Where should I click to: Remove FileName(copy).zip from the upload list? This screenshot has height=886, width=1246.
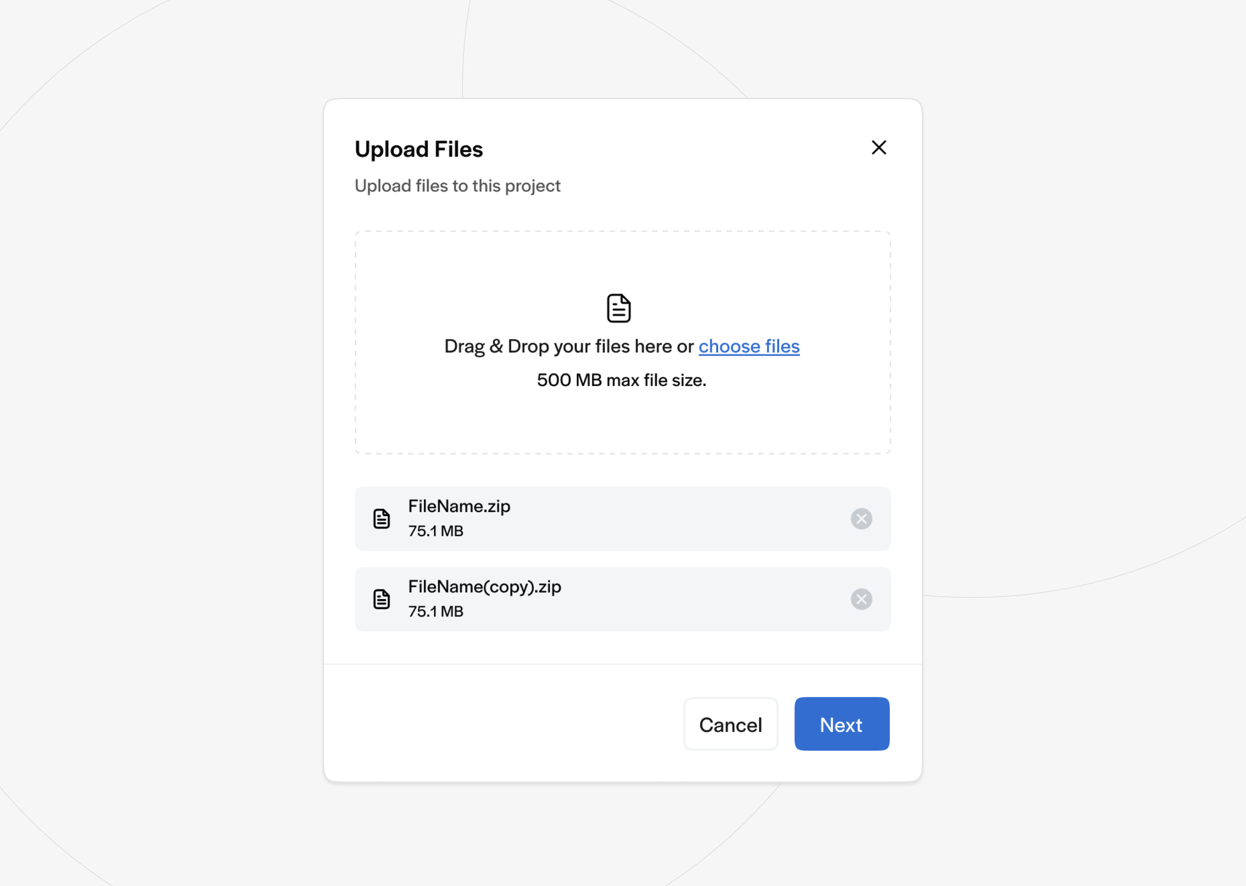pyautogui.click(x=861, y=599)
